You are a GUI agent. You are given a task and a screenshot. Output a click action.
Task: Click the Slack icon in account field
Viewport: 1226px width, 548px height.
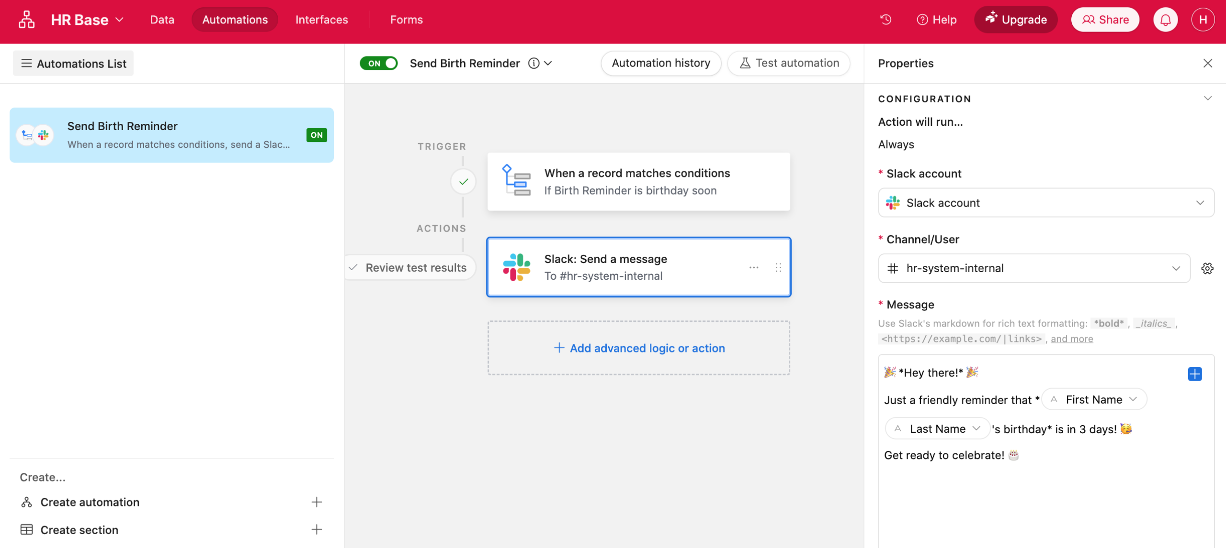[x=893, y=203]
